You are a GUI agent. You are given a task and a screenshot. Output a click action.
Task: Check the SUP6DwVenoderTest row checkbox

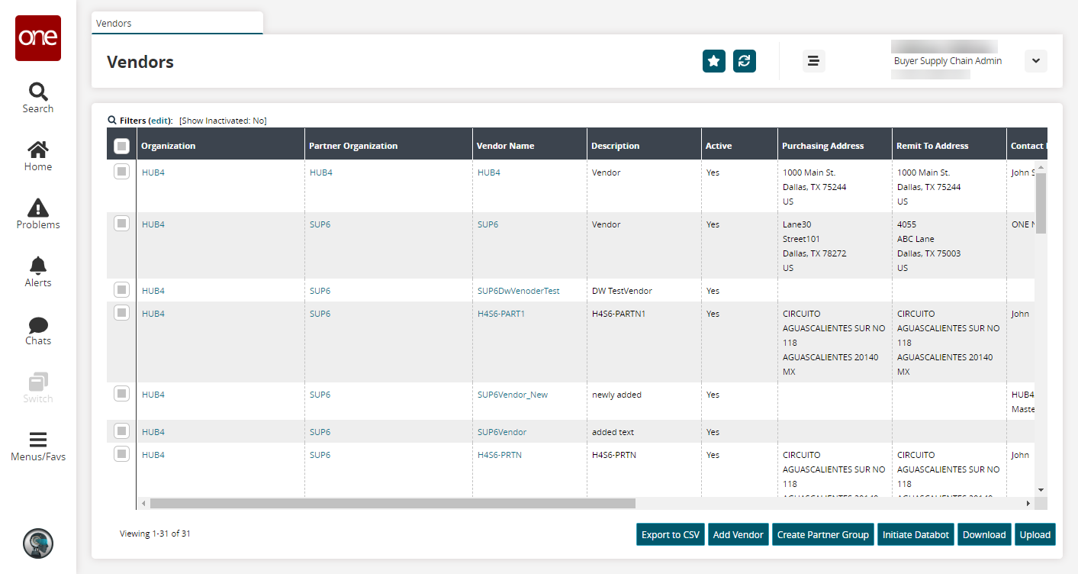pos(121,290)
